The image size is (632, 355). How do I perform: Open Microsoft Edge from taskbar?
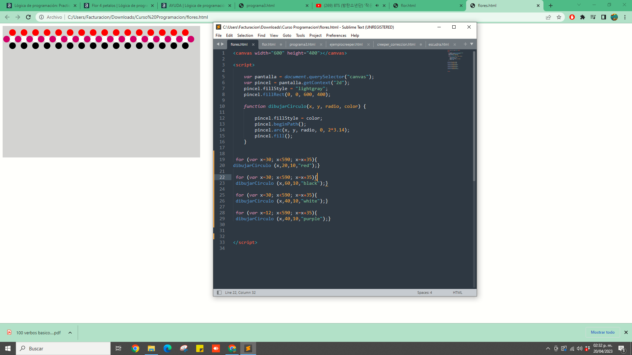(x=168, y=348)
